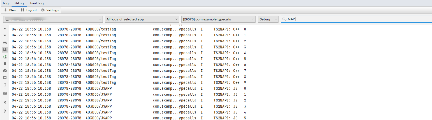Screen dimensions: 432x120
Task: Open help with the question mark icon
Action: coord(5,111)
